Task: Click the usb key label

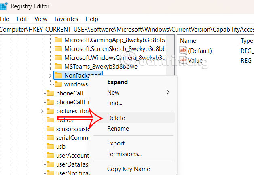Action: pyautogui.click(x=61, y=147)
